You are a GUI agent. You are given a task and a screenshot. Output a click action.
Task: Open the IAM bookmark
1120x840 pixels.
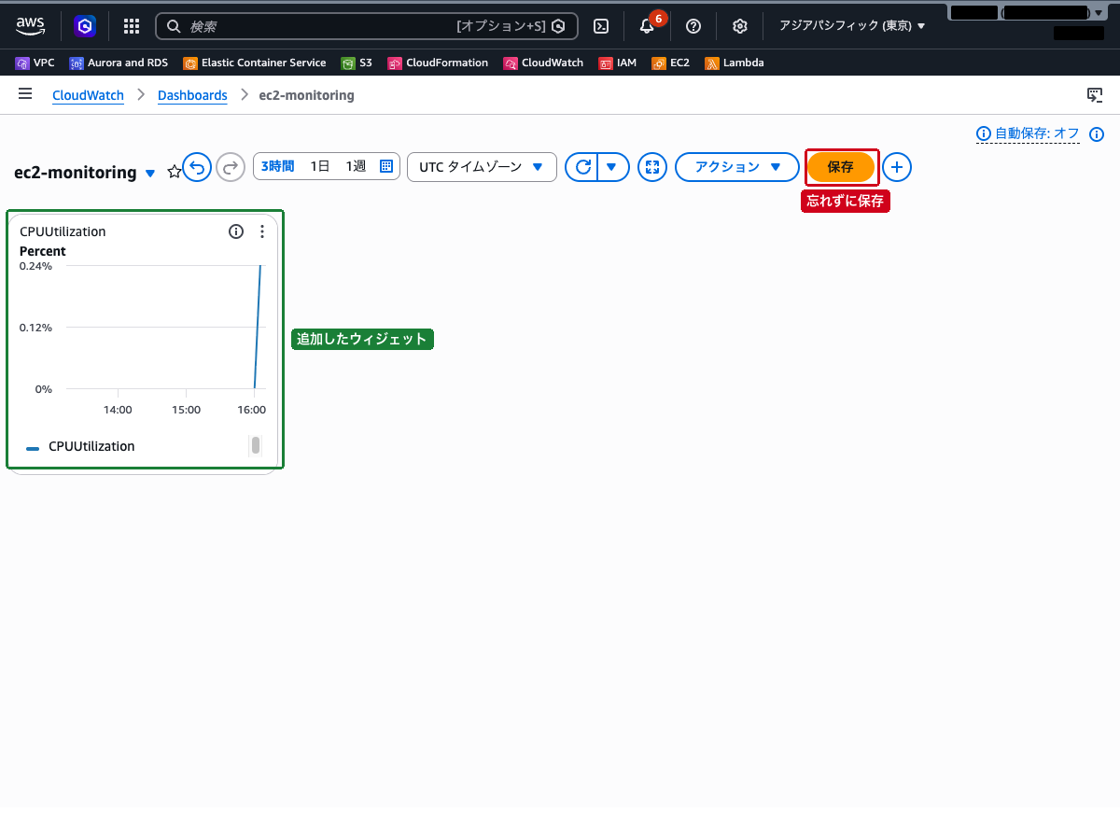pos(617,63)
